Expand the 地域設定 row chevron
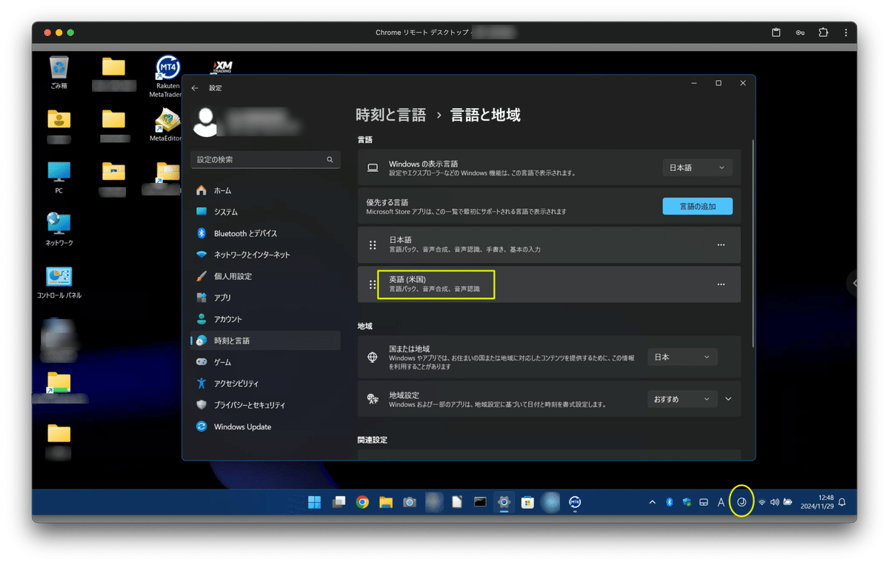The image size is (889, 565). tap(728, 399)
